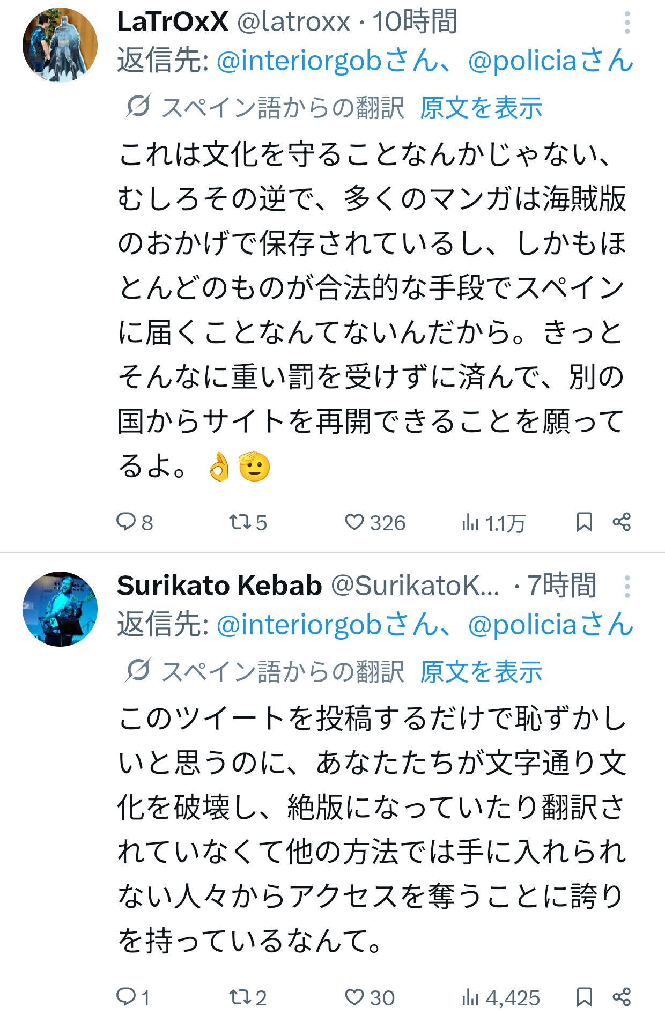Retweet LaTrOxX's post
Viewport: 665px width, 1014px height.
point(239,522)
